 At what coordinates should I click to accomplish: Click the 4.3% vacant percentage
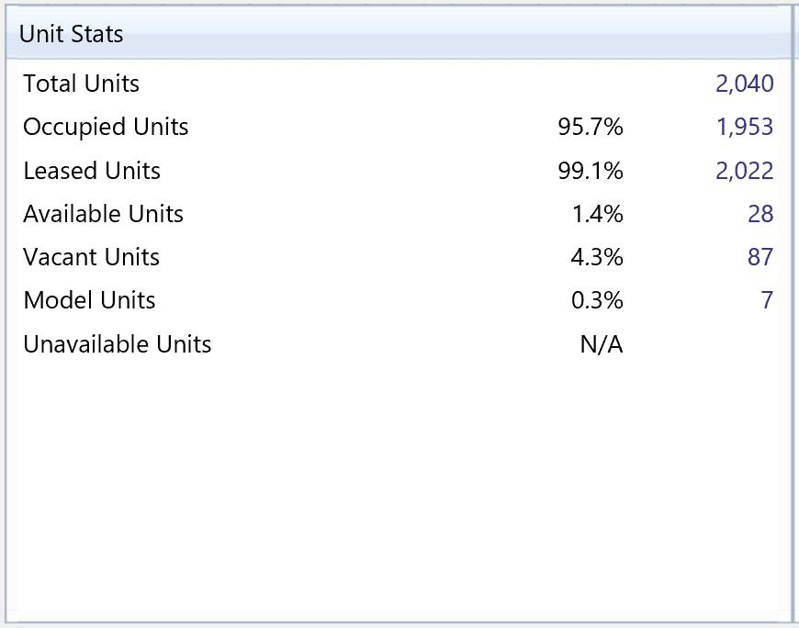(597, 257)
